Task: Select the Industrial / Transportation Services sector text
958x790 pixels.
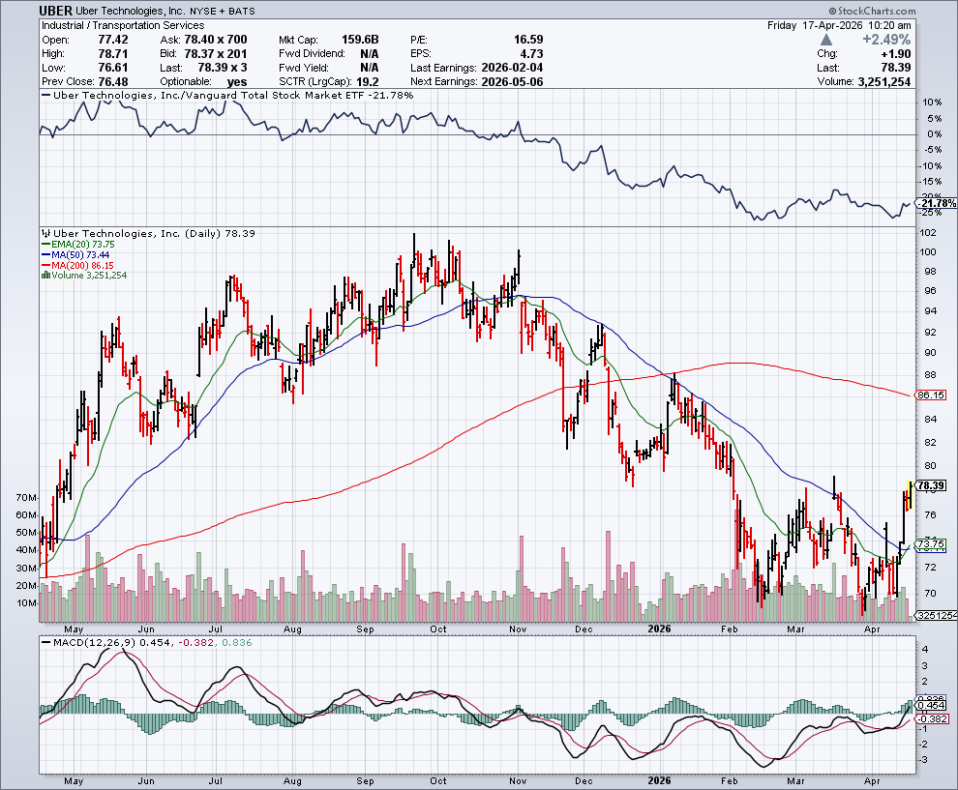Action: (122, 25)
